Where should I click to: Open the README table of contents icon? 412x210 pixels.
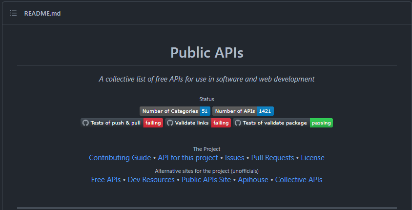coord(13,13)
